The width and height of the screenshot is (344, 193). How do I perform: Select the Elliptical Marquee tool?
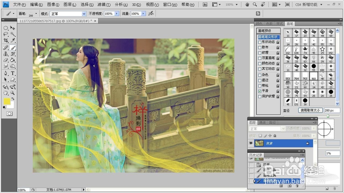(x=6, y=28)
